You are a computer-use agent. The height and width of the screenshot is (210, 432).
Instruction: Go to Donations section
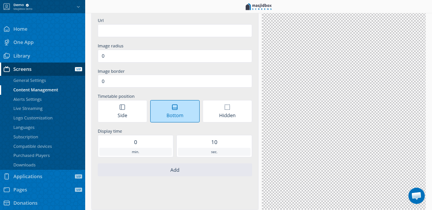pyautogui.click(x=25, y=203)
